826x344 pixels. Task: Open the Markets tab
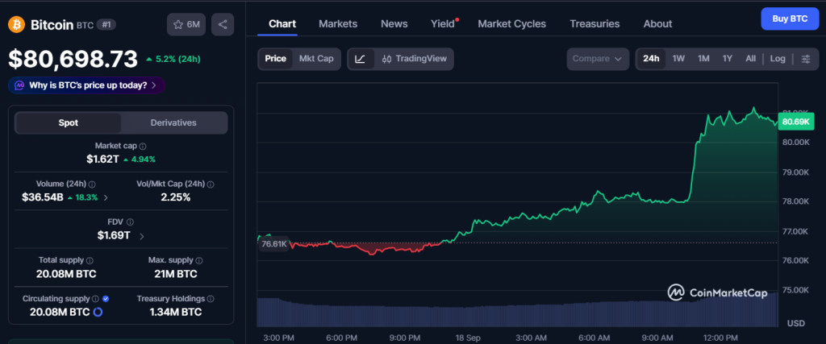(338, 23)
